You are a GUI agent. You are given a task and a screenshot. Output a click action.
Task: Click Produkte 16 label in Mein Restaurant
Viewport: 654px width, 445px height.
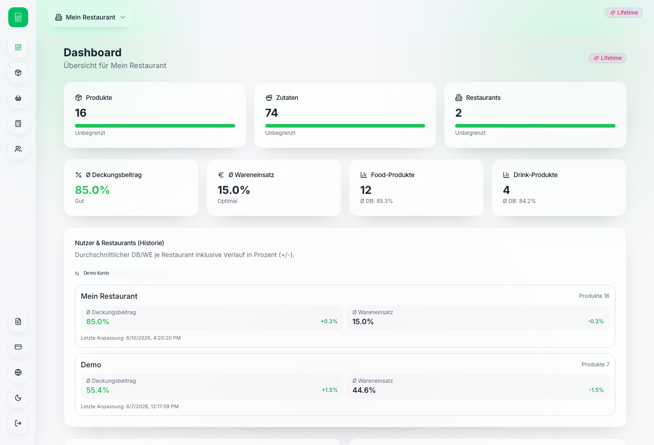594,296
